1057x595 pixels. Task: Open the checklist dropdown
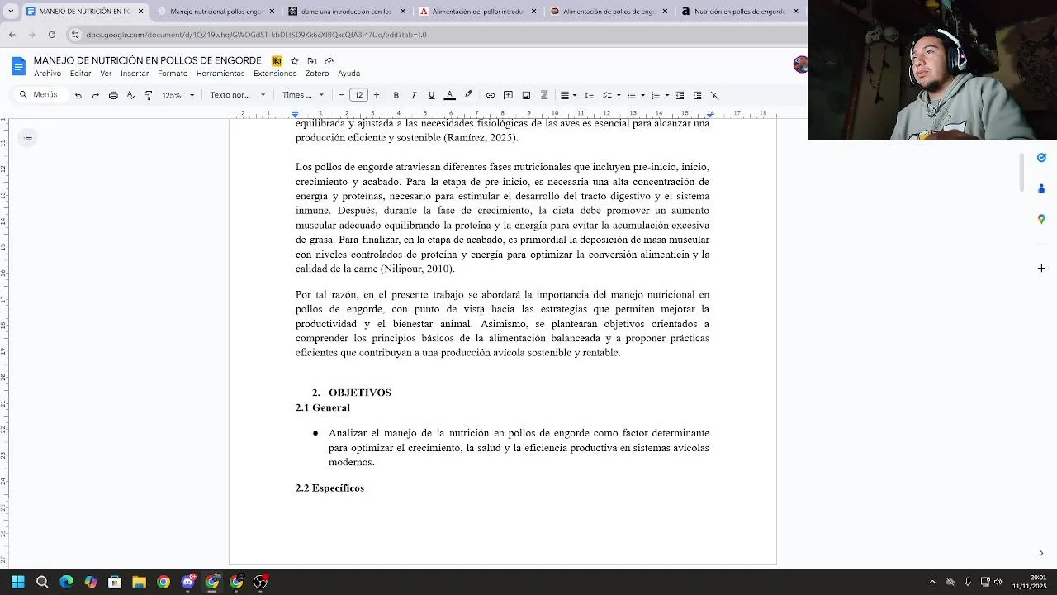610,95
